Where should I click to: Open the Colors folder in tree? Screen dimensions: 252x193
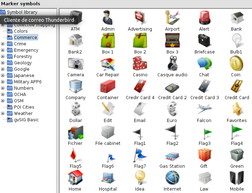pos(21,31)
